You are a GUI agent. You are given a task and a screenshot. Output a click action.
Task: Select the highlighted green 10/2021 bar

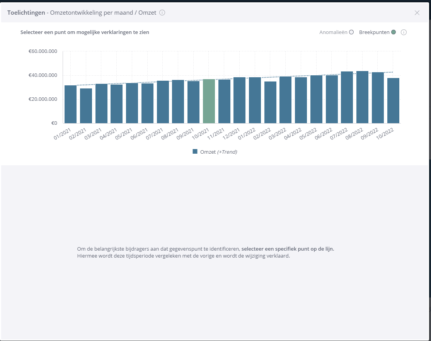tap(209, 101)
